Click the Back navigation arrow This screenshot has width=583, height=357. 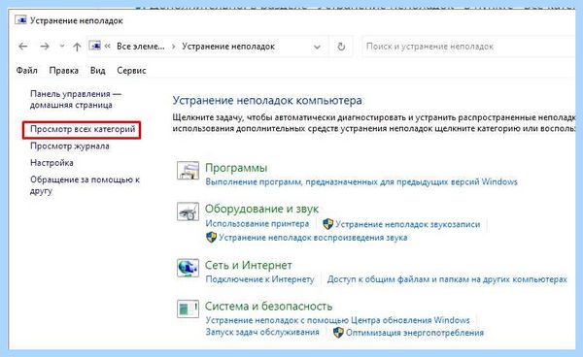[23, 47]
